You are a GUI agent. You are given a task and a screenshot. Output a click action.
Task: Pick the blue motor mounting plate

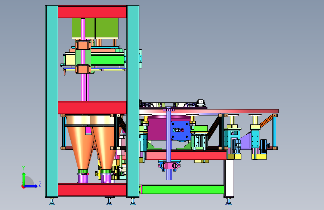click(180, 130)
